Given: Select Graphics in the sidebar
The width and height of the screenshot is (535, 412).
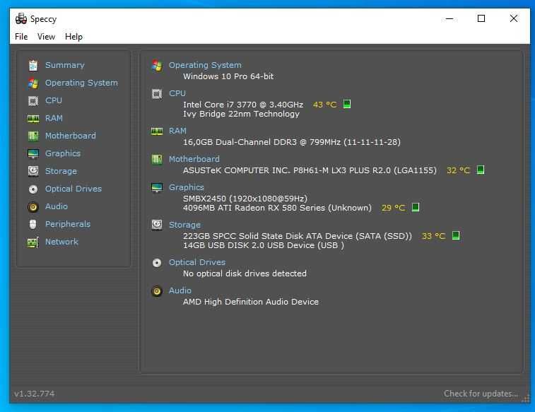Looking at the screenshot, I should [x=63, y=154].
